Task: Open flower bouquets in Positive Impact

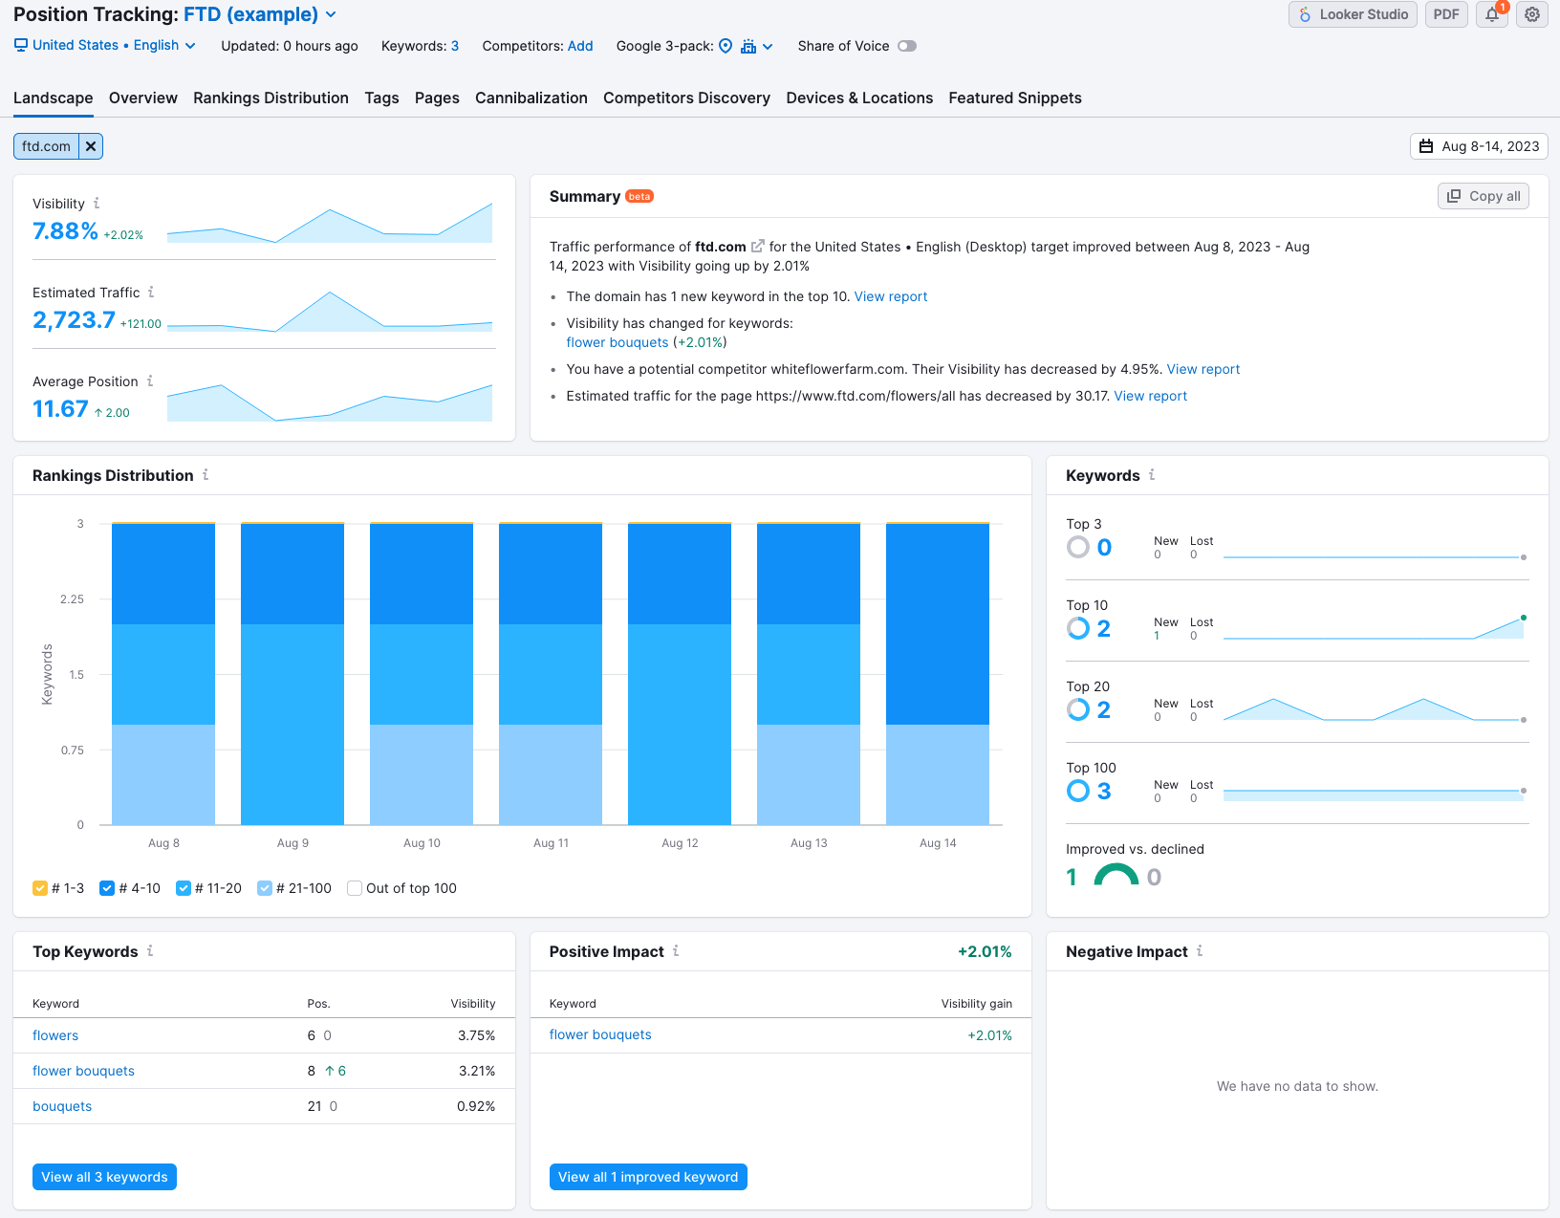Action: point(600,1034)
